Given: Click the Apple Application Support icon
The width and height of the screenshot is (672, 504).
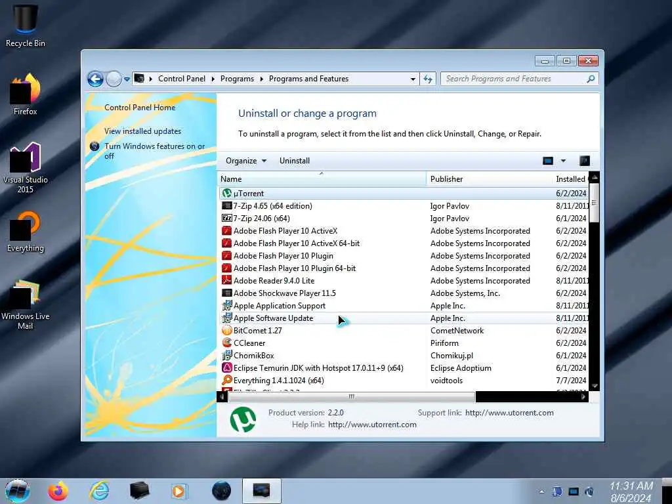Looking at the screenshot, I should 226,306.
